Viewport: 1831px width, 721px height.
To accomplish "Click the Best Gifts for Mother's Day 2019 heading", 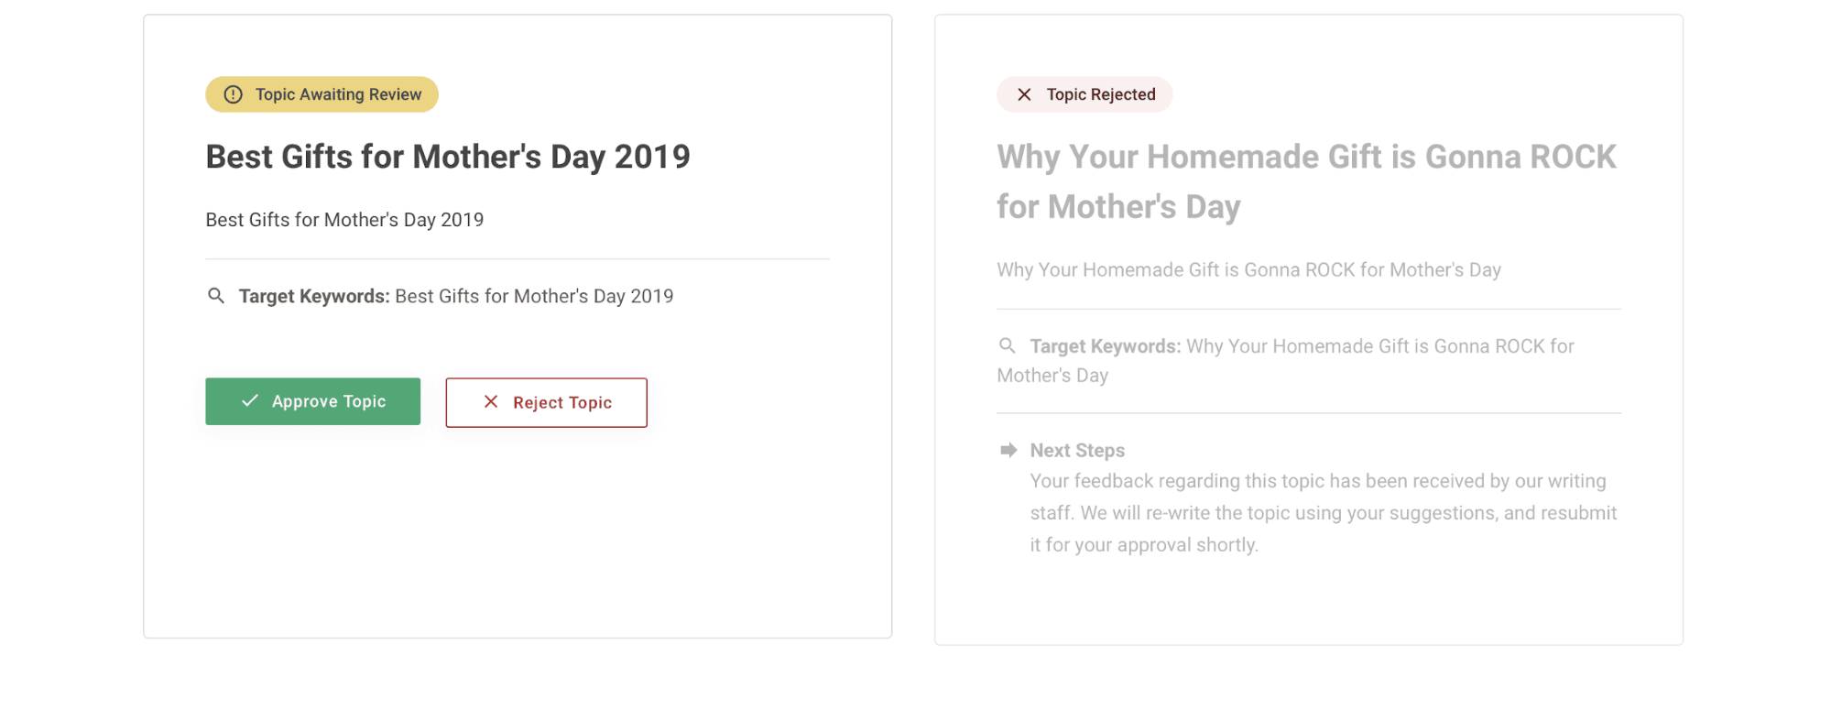I will tap(447, 157).
